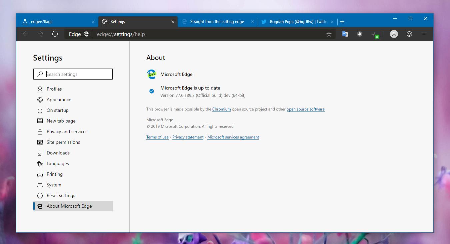Open Profiles settings

click(73, 89)
